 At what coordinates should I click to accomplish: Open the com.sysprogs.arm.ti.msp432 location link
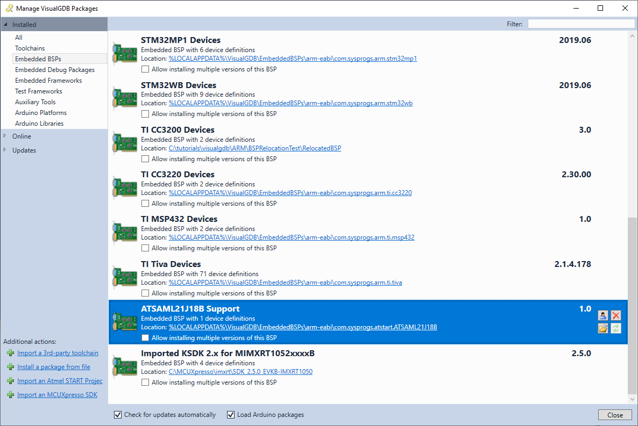tap(292, 237)
